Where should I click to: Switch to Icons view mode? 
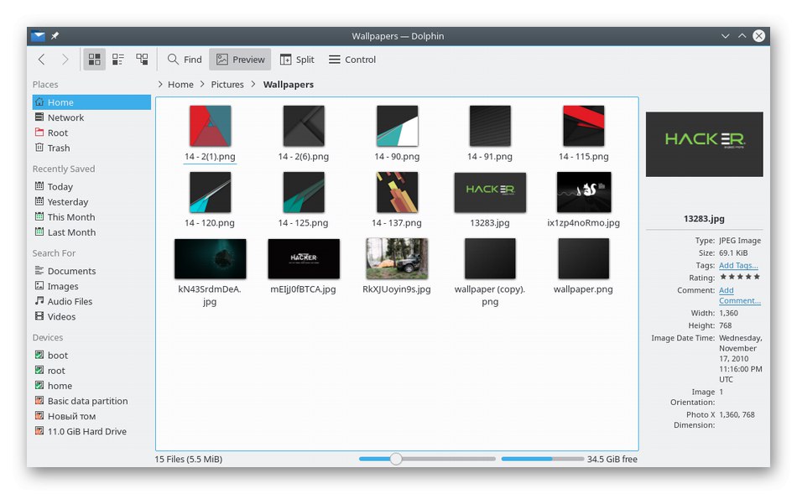[94, 60]
